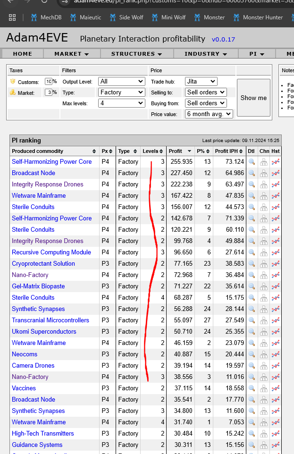Open the Ukomi Superconductors link
294x454 pixels.
(44, 331)
